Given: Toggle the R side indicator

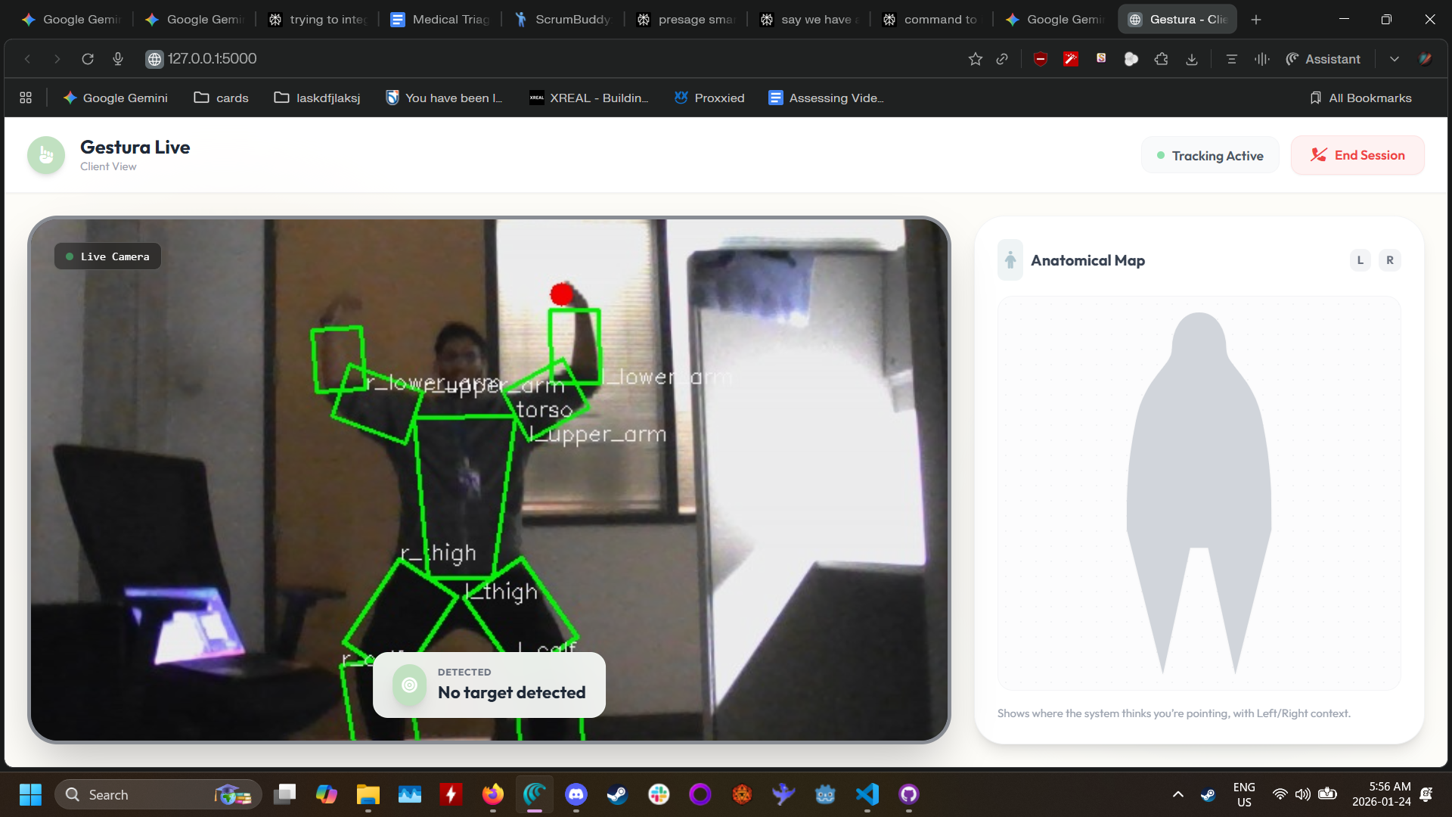Looking at the screenshot, I should coord(1389,260).
